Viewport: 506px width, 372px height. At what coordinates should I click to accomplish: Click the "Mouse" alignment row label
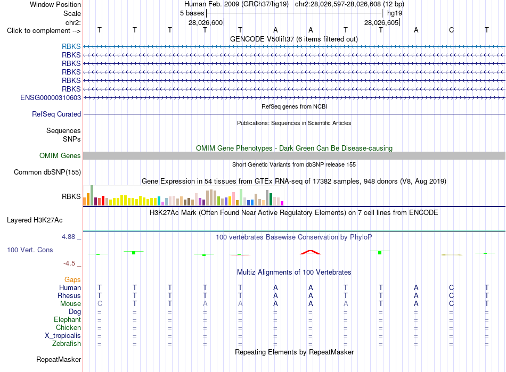click(x=70, y=304)
